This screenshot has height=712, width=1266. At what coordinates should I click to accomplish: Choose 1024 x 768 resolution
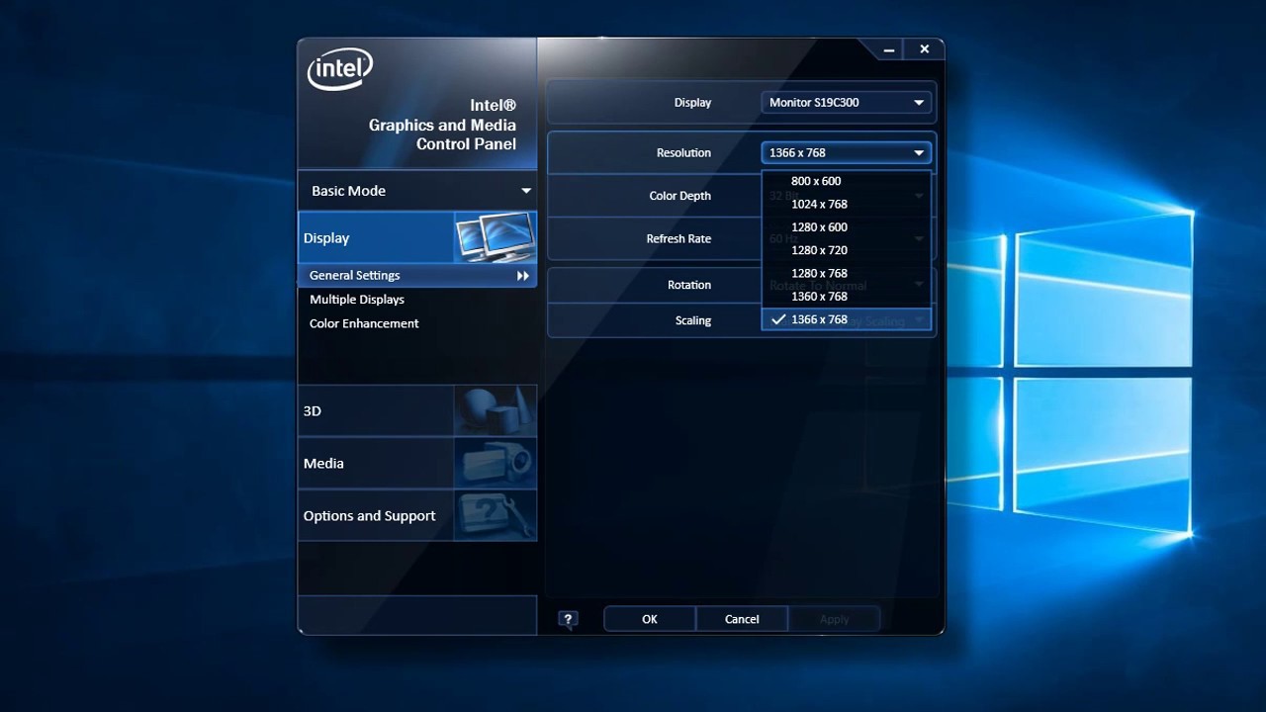point(846,204)
